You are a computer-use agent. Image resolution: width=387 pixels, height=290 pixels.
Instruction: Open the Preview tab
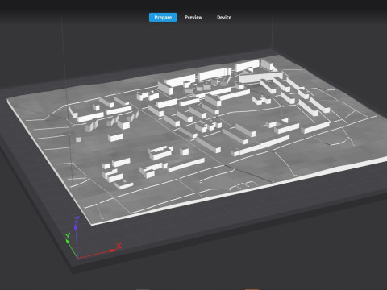click(193, 18)
